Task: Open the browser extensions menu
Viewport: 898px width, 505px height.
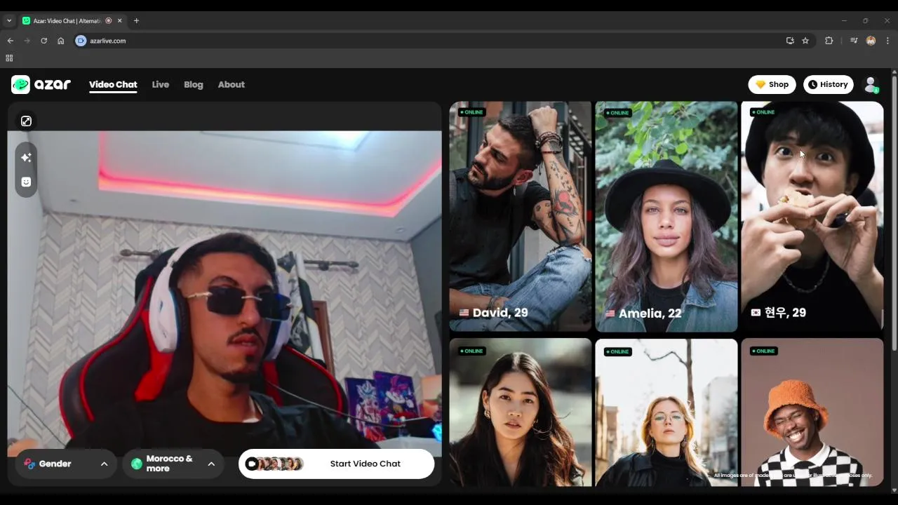Action: [x=829, y=41]
